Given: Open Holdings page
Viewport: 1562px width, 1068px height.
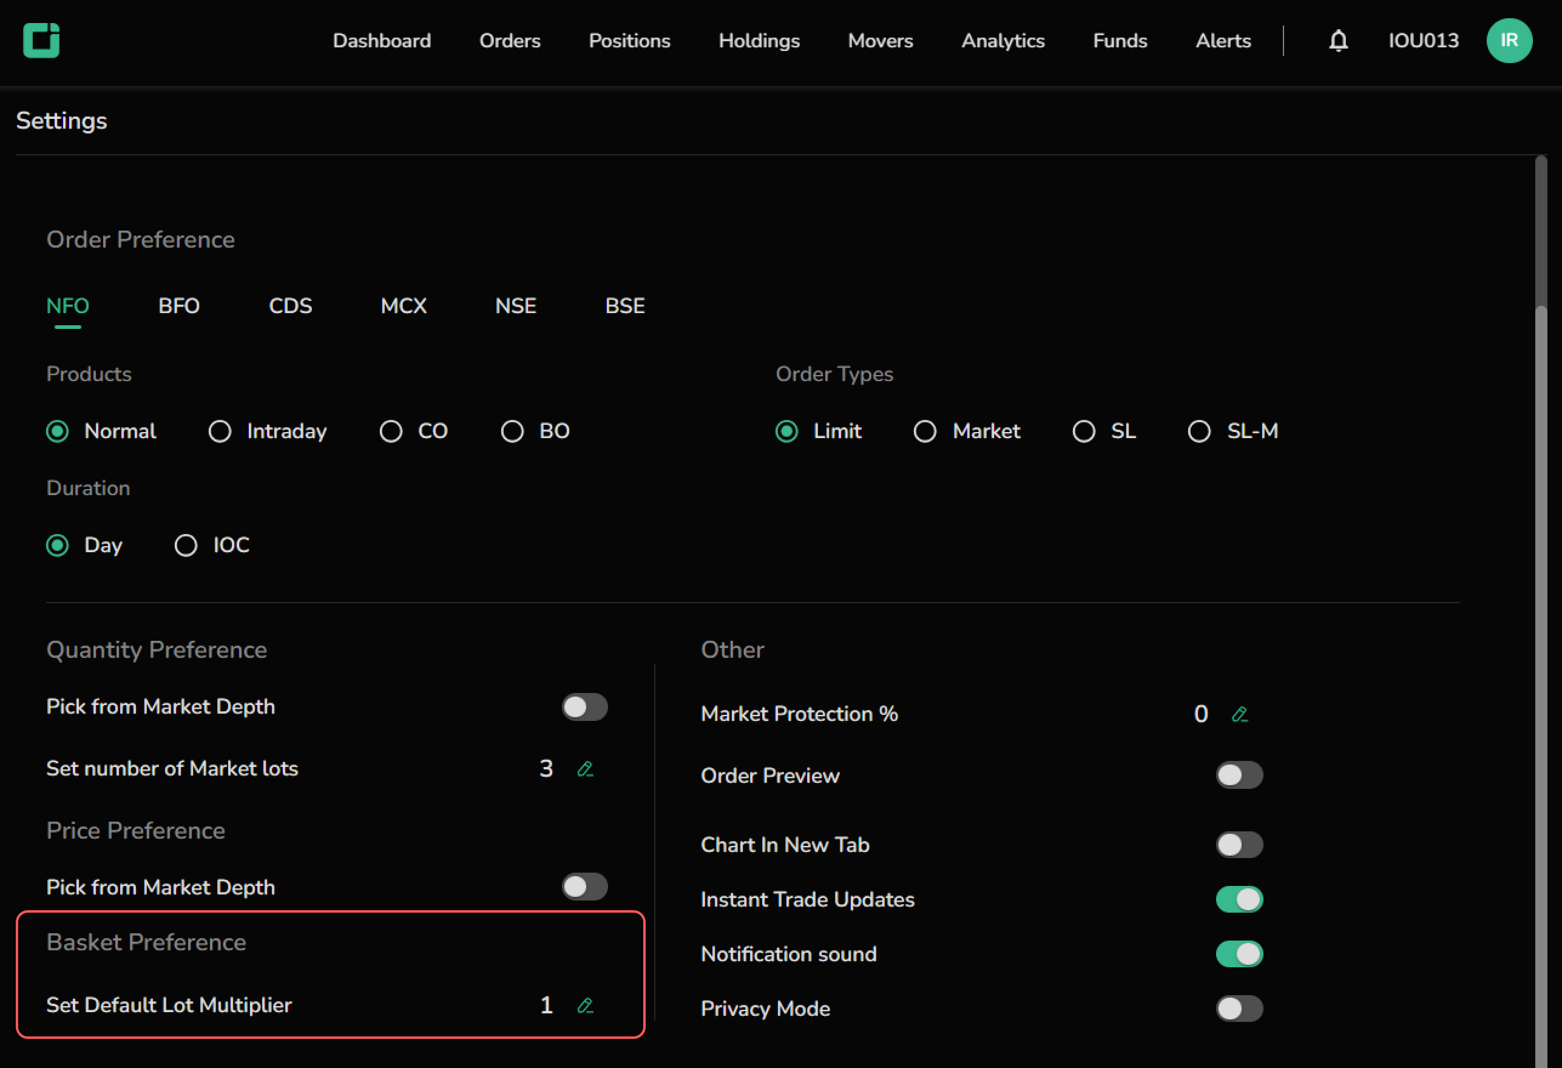Looking at the screenshot, I should (759, 41).
